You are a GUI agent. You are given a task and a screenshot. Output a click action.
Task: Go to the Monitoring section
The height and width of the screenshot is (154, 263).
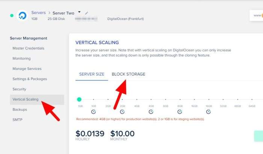click(x=21, y=59)
